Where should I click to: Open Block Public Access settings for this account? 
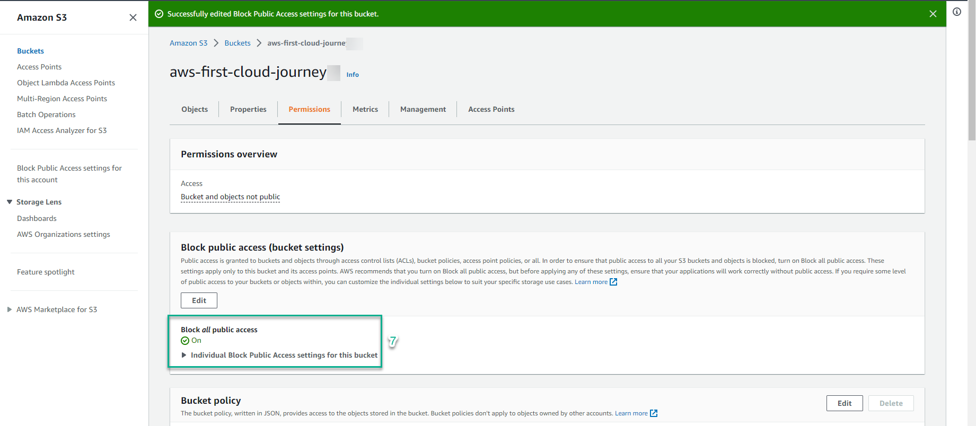(69, 174)
